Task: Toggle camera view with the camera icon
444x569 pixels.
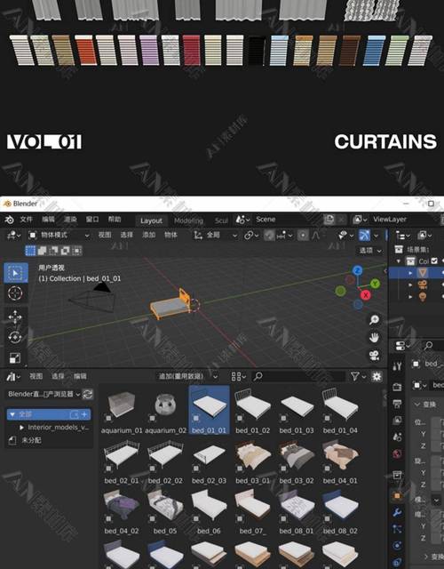Action: click(x=374, y=356)
